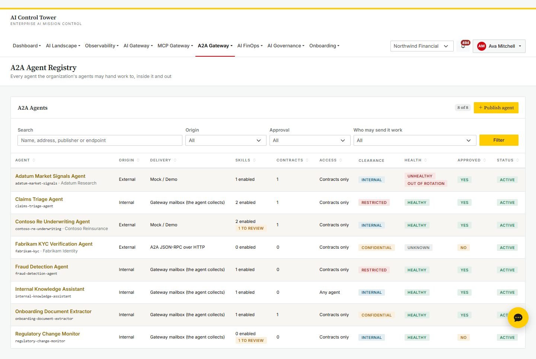
Task: Sort by the Origin column sort icon
Action: pyautogui.click(x=138, y=160)
